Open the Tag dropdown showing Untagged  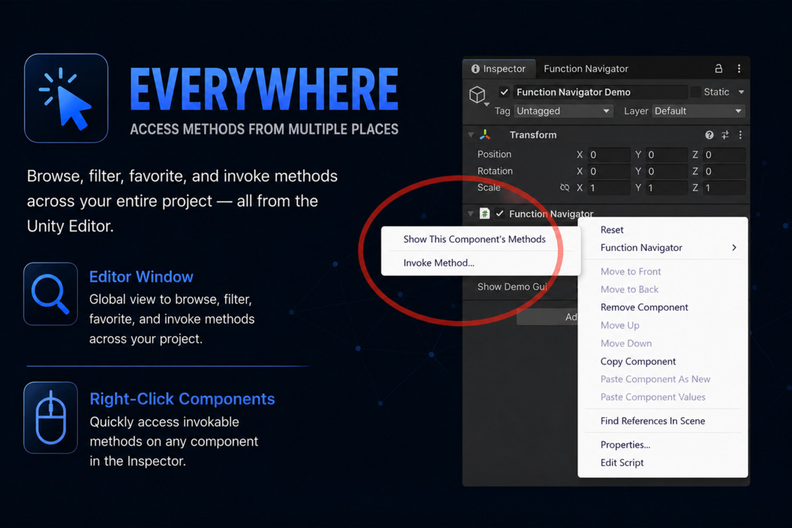tap(564, 111)
